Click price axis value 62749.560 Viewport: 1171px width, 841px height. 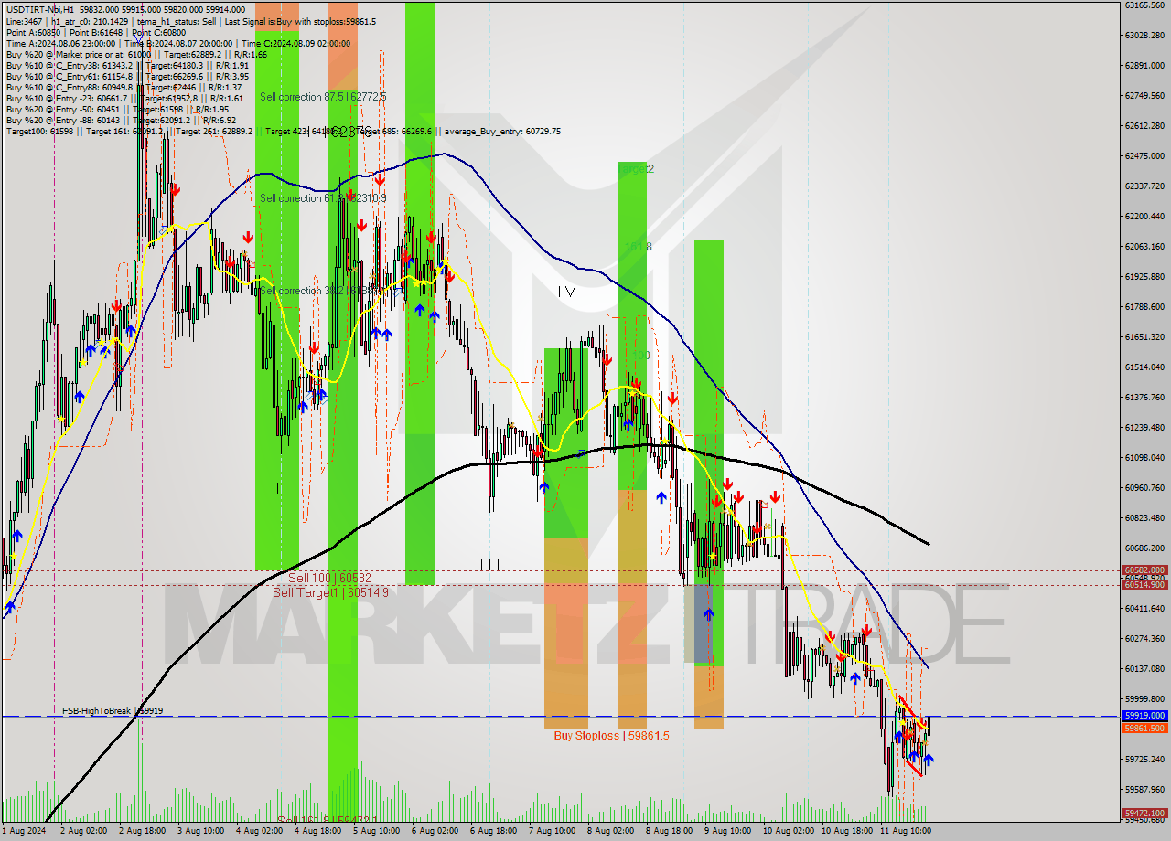coord(1144,95)
